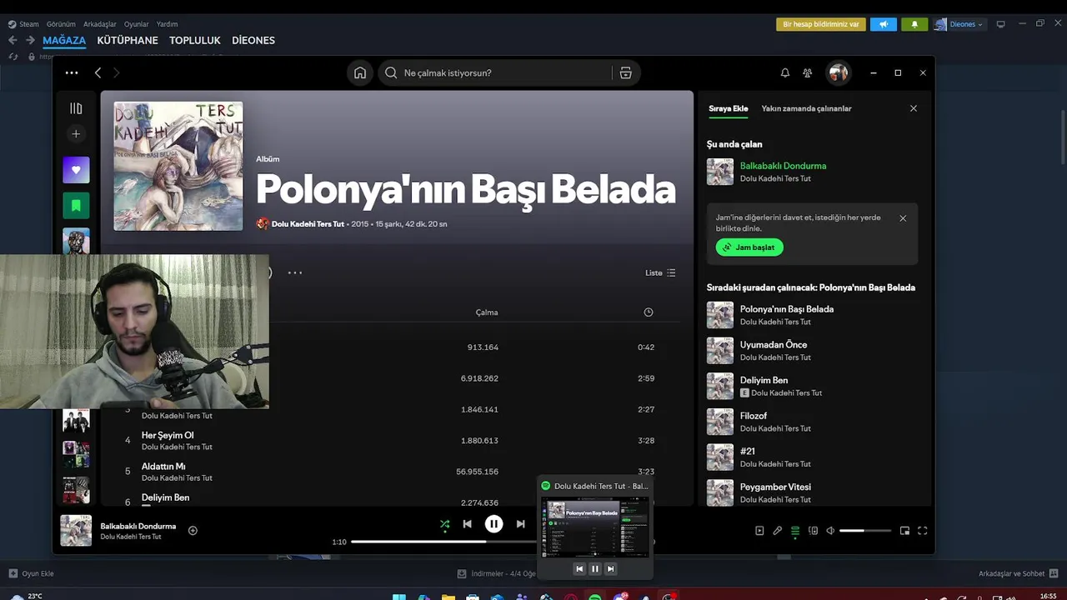Mute the Spotify volume speaker icon
Image resolution: width=1067 pixels, height=600 pixels.
[830, 531]
